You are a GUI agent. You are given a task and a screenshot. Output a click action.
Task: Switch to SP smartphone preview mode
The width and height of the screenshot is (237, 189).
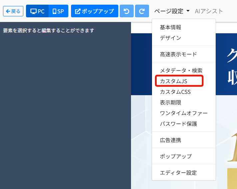tap(58, 11)
